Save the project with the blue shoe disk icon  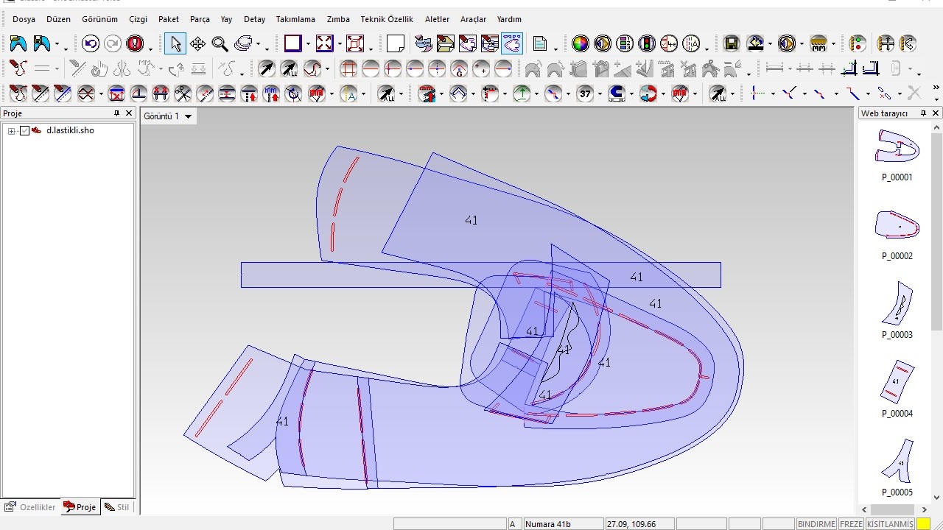click(42, 44)
